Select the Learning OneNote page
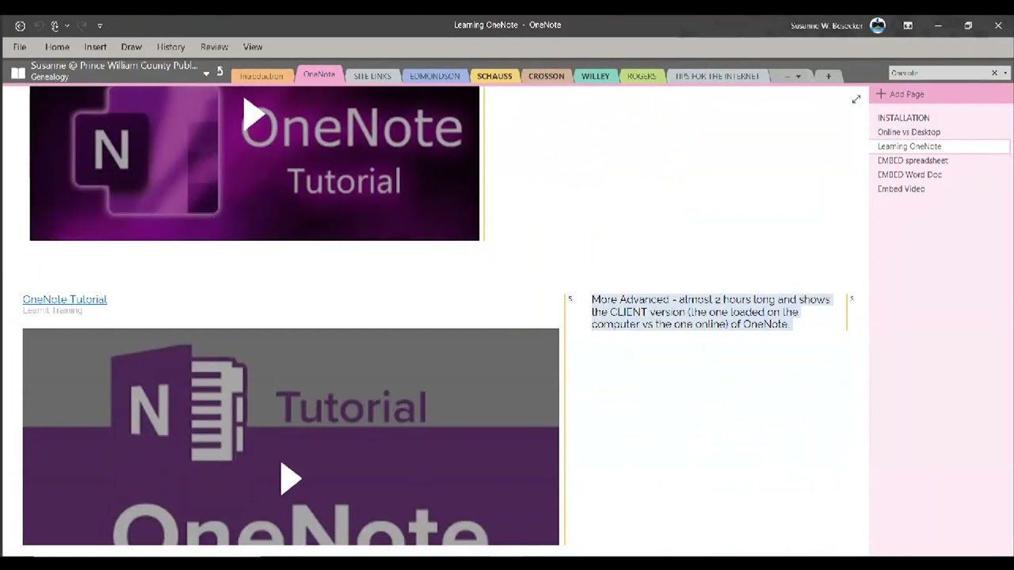The width and height of the screenshot is (1014, 570). pyautogui.click(x=940, y=146)
